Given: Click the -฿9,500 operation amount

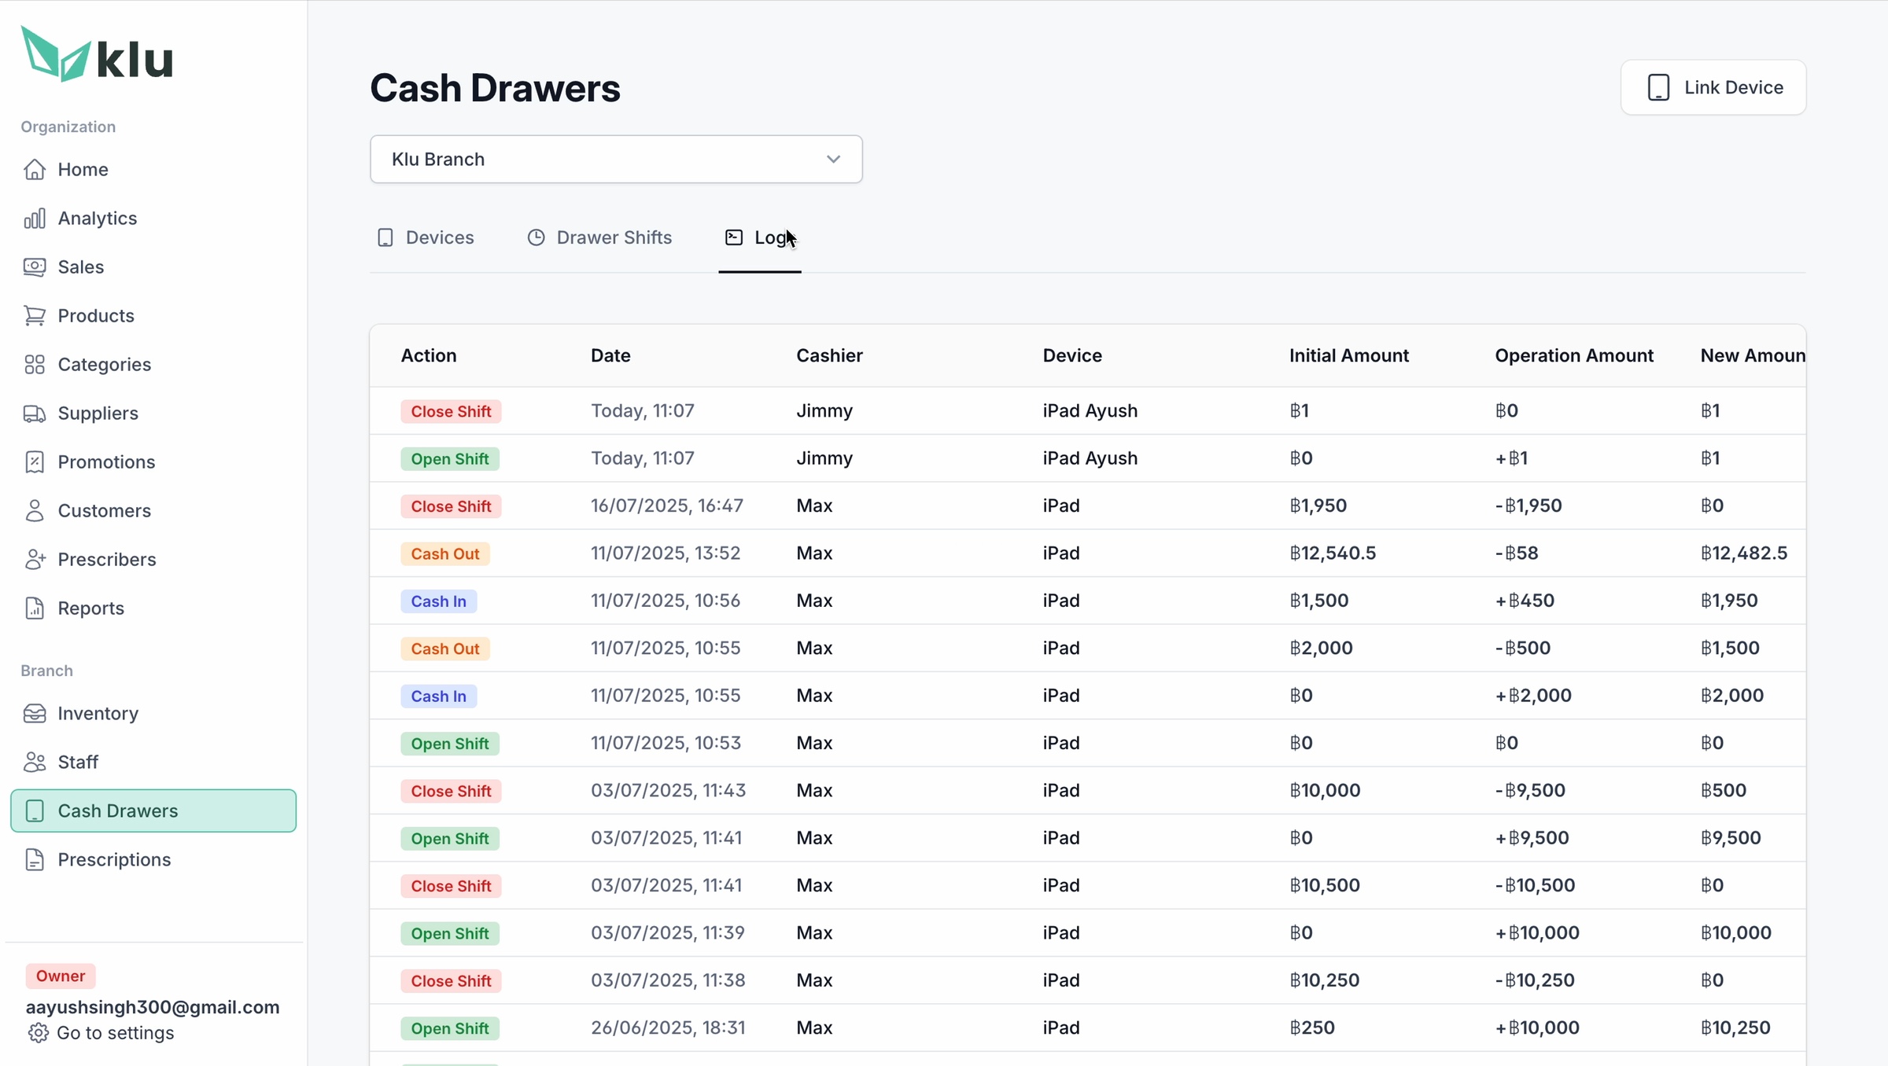Looking at the screenshot, I should coord(1530,790).
